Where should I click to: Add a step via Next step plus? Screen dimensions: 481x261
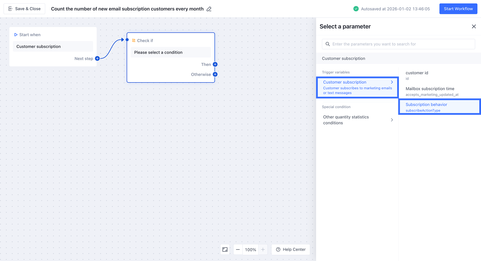97,59
